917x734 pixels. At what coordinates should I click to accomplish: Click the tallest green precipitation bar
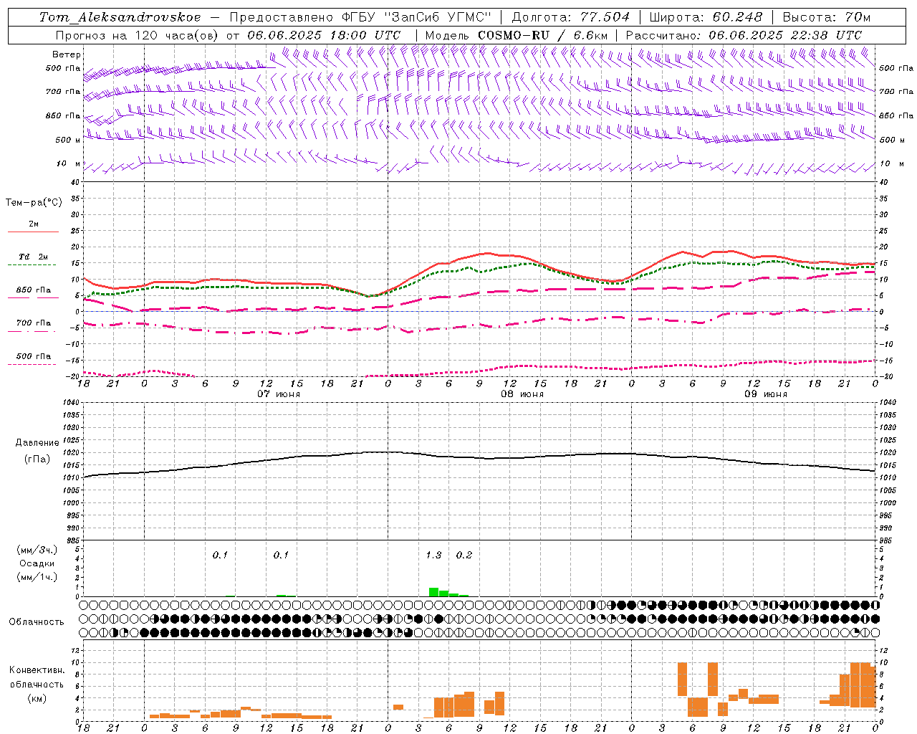pyautogui.click(x=433, y=592)
